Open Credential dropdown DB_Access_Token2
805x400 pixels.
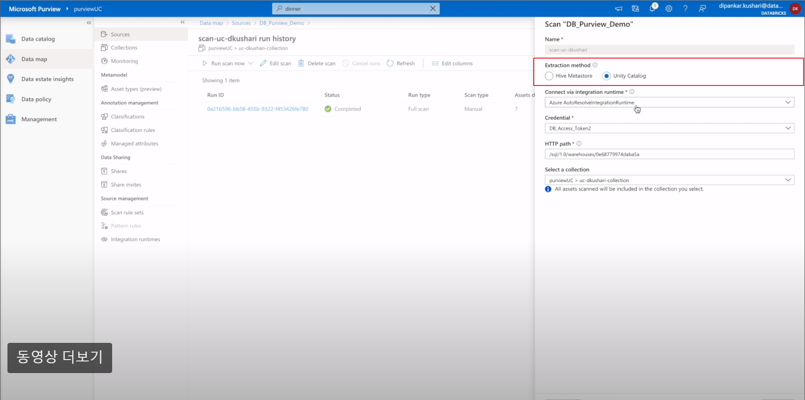click(x=669, y=128)
